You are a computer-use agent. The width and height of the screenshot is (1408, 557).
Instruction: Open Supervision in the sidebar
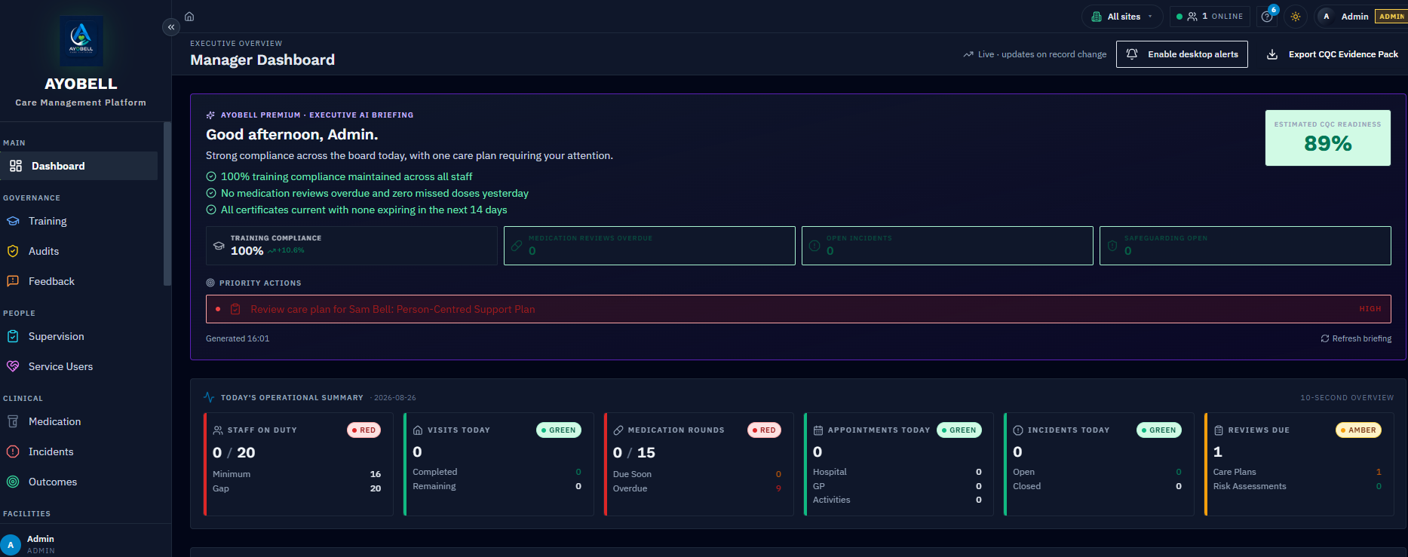[x=78, y=336]
